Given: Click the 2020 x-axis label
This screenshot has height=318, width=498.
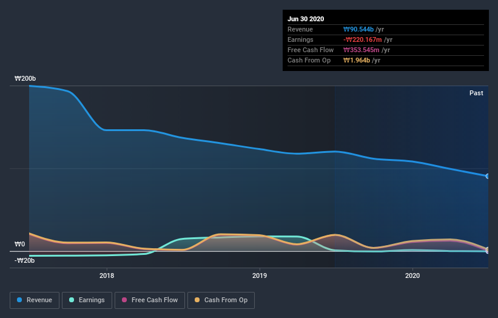Looking at the screenshot, I should point(412,276).
